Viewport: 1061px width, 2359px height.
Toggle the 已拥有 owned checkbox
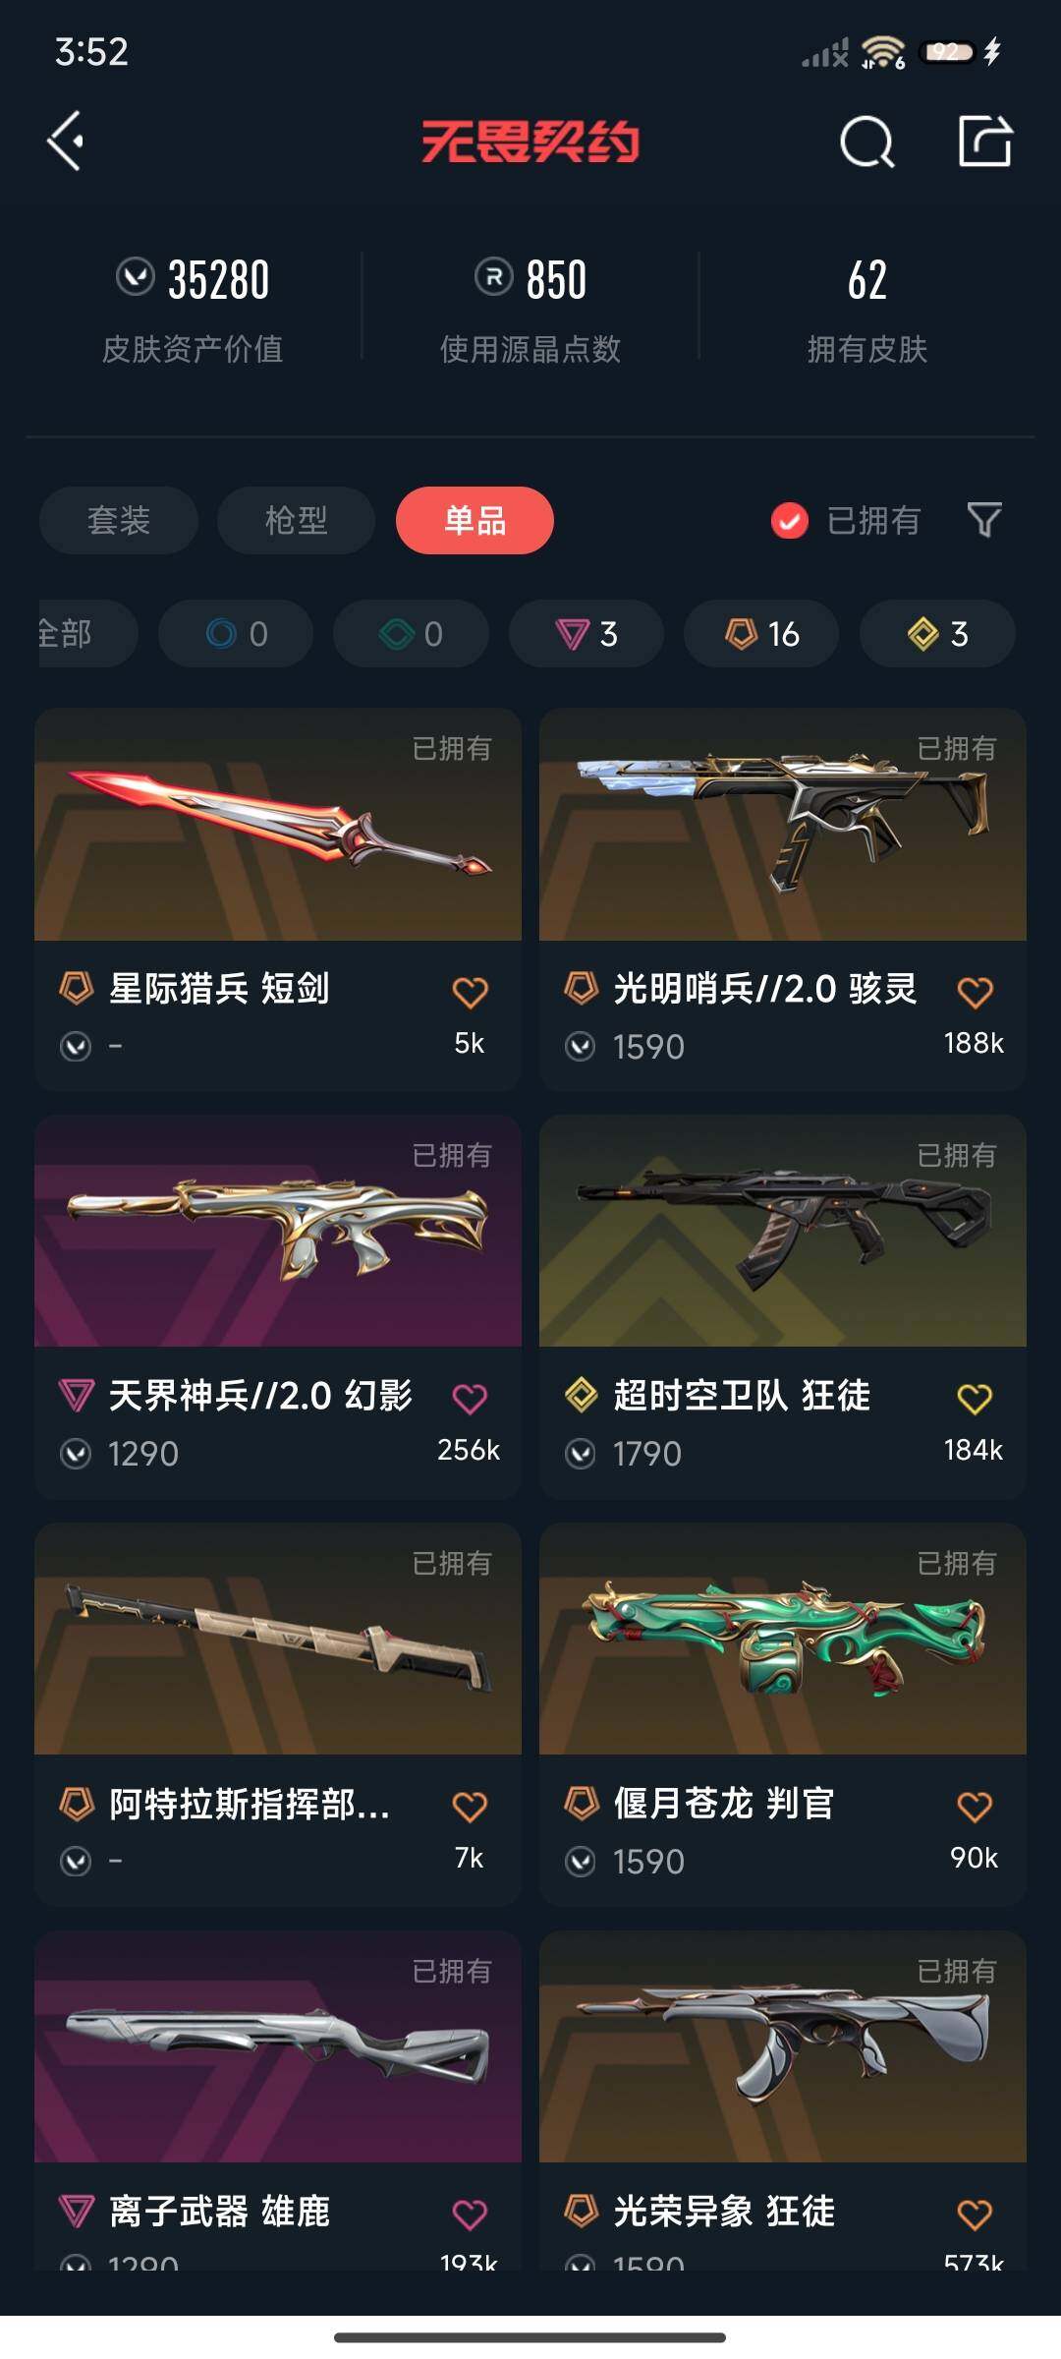point(789,520)
